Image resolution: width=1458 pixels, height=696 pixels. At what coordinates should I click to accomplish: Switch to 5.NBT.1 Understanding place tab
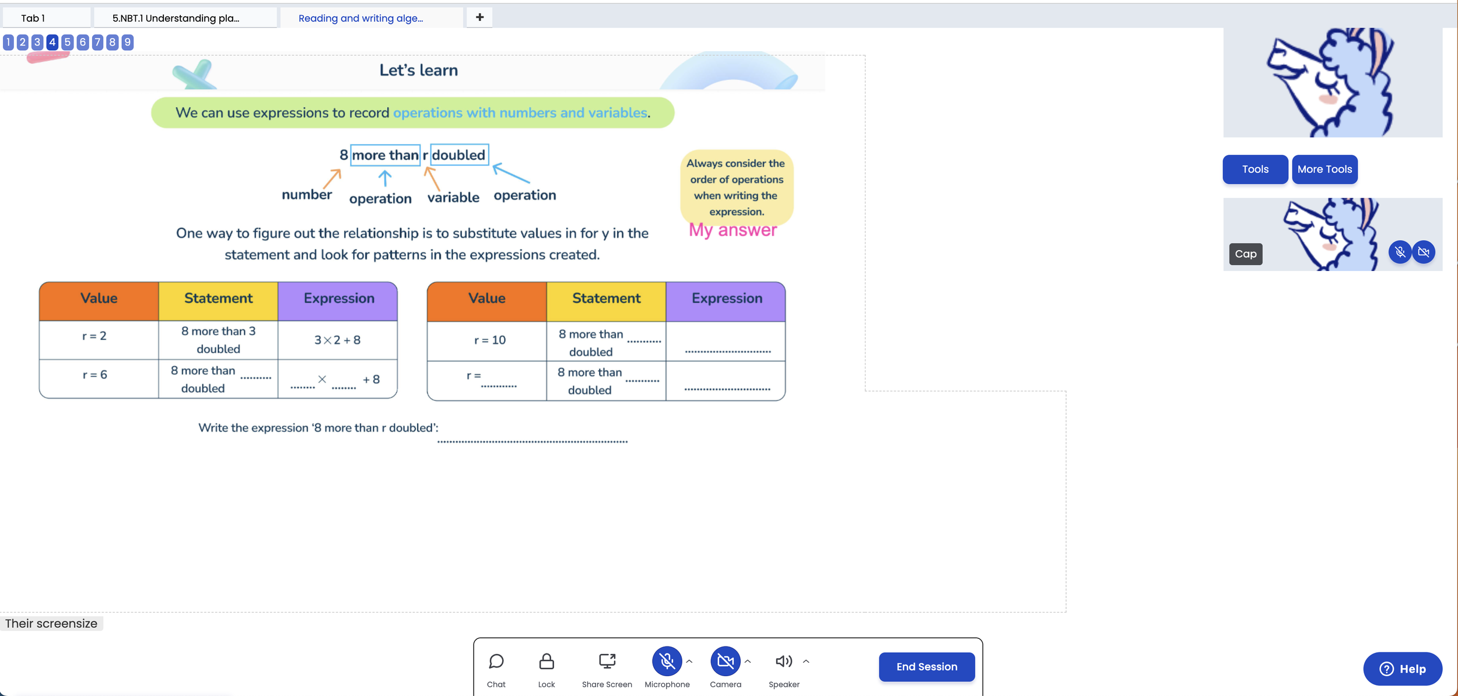pos(176,18)
